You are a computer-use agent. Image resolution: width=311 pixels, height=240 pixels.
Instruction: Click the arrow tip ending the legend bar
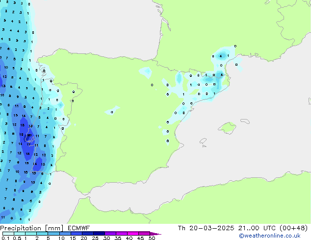point(158,234)
